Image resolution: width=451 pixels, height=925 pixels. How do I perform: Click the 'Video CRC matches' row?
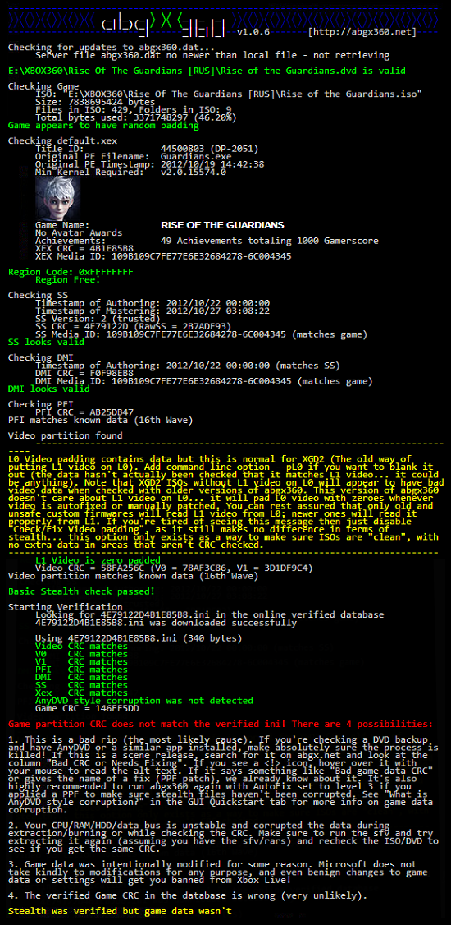(81, 646)
